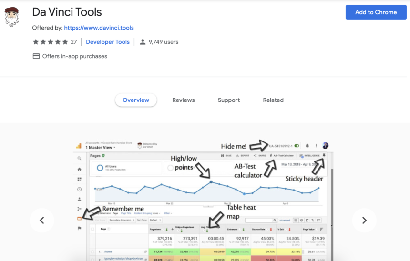Expand the Secondary dimension dropdown
Viewport: 410px width, 261px height.
(121, 220)
